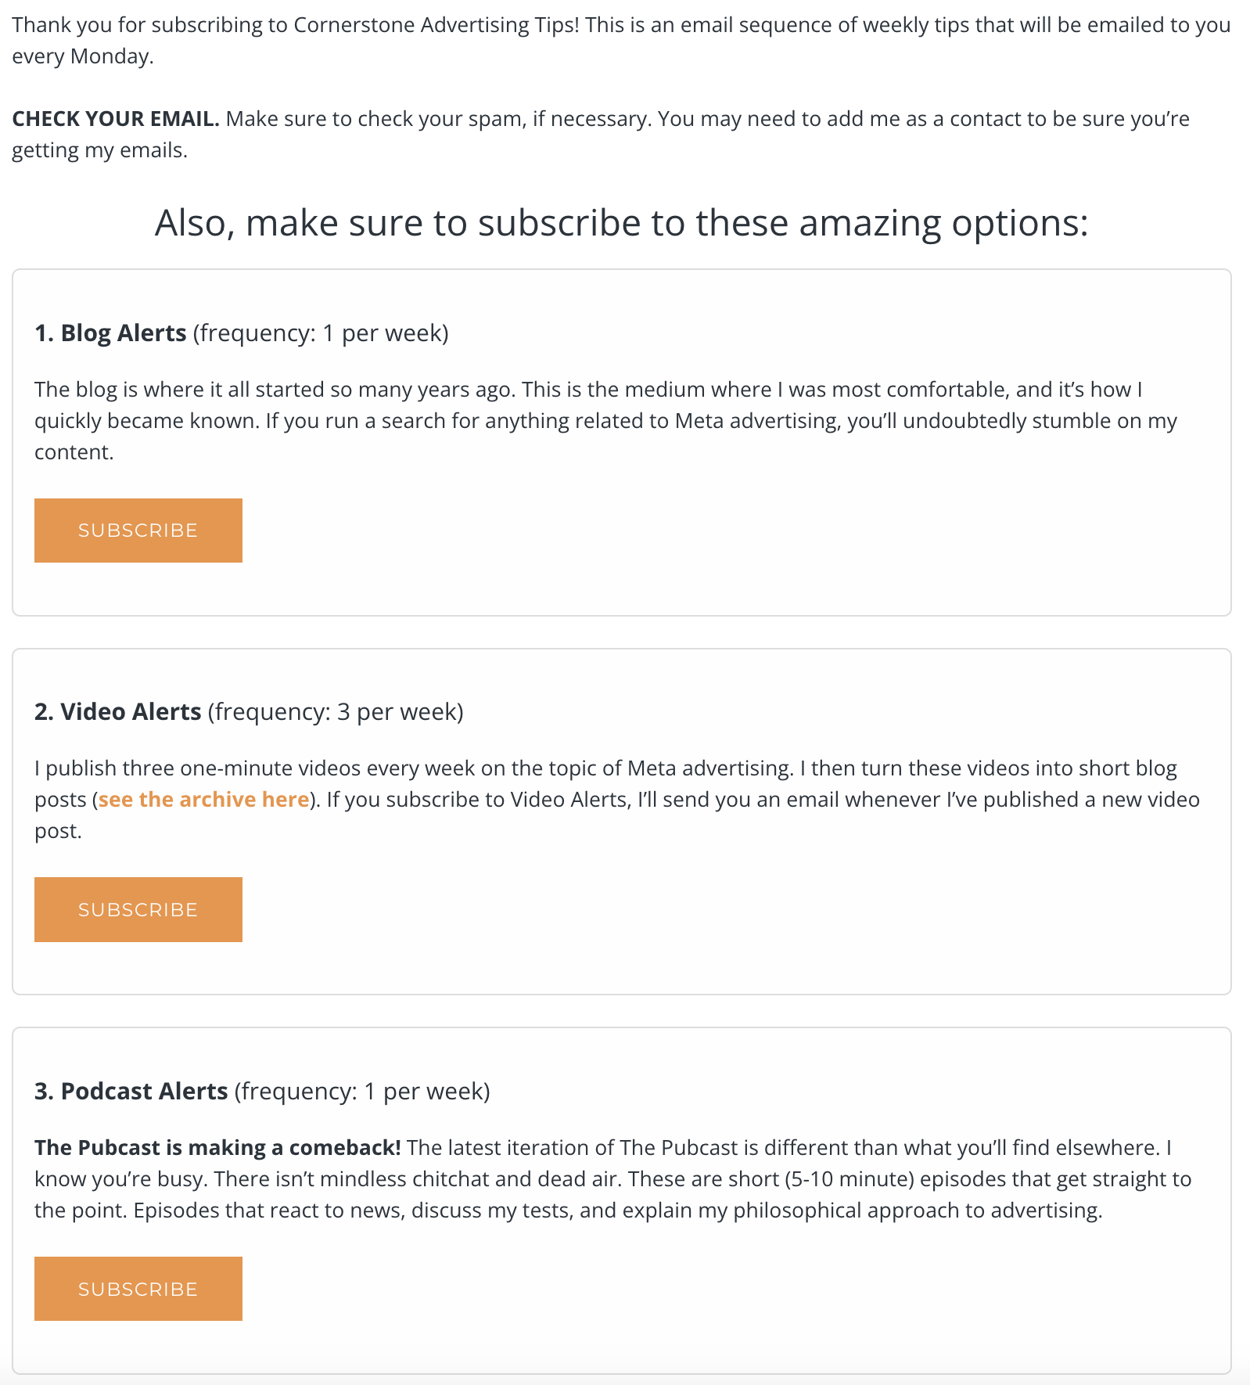Click 'The Pubcast is making a comeback!' text
The image size is (1250, 1385).
tap(217, 1148)
